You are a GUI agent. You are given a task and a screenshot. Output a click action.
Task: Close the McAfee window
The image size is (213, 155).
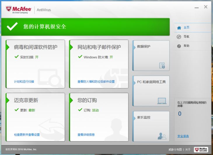coord(206,7)
